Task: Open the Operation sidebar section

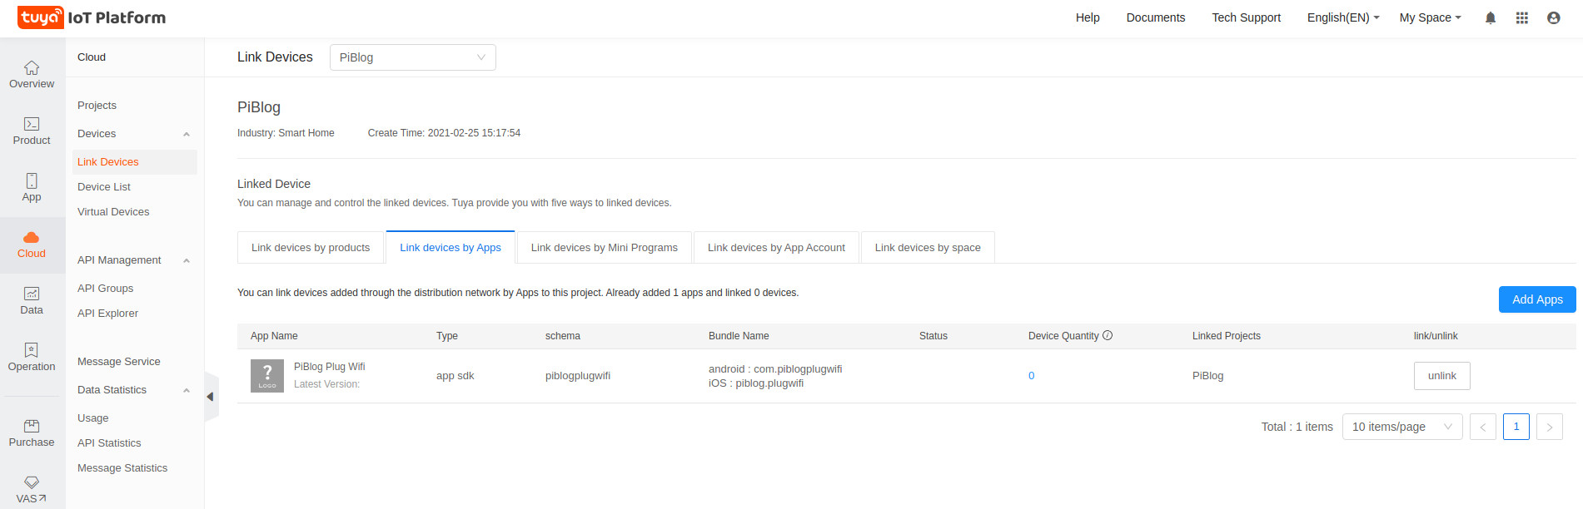Action: click(32, 358)
